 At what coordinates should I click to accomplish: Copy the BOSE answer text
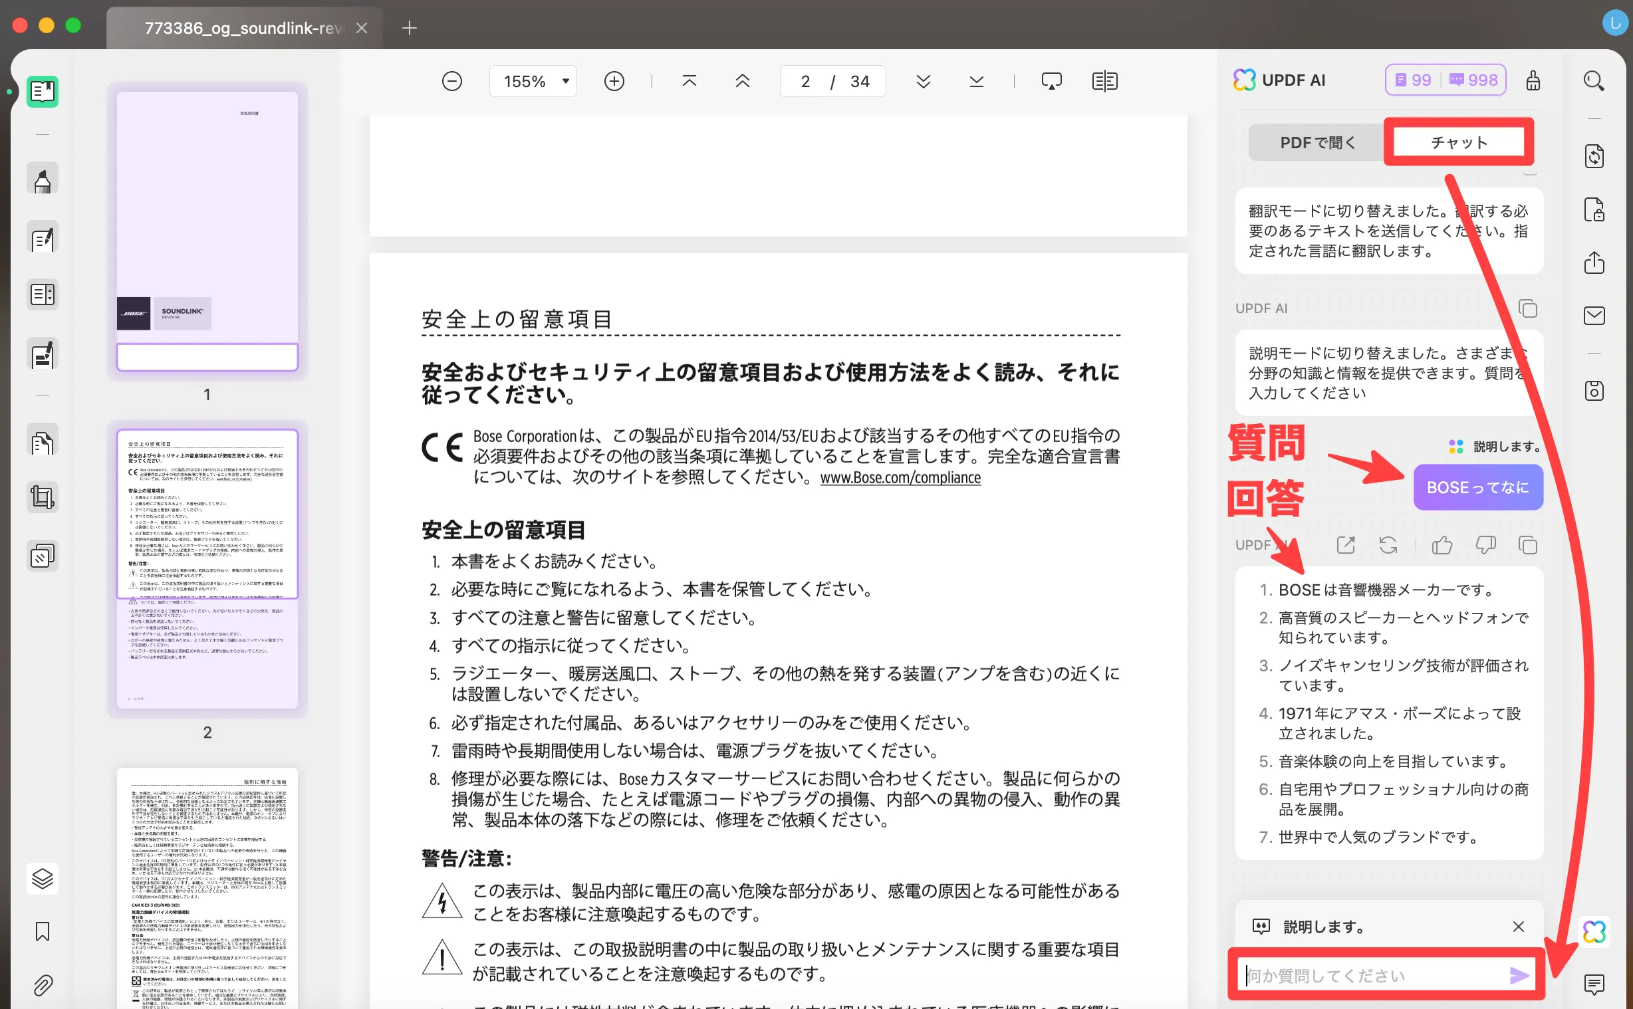tap(1528, 545)
